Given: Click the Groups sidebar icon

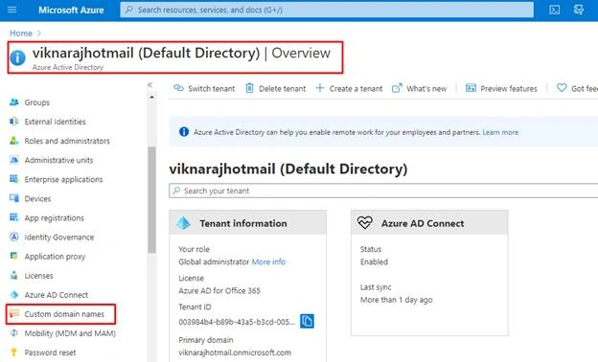Looking at the screenshot, I should (14, 102).
